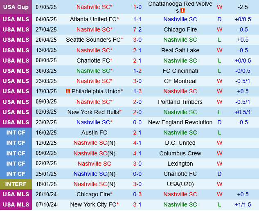Select the Atlanta United FC team name
The width and height of the screenshot is (259, 211).
[x=93, y=19]
